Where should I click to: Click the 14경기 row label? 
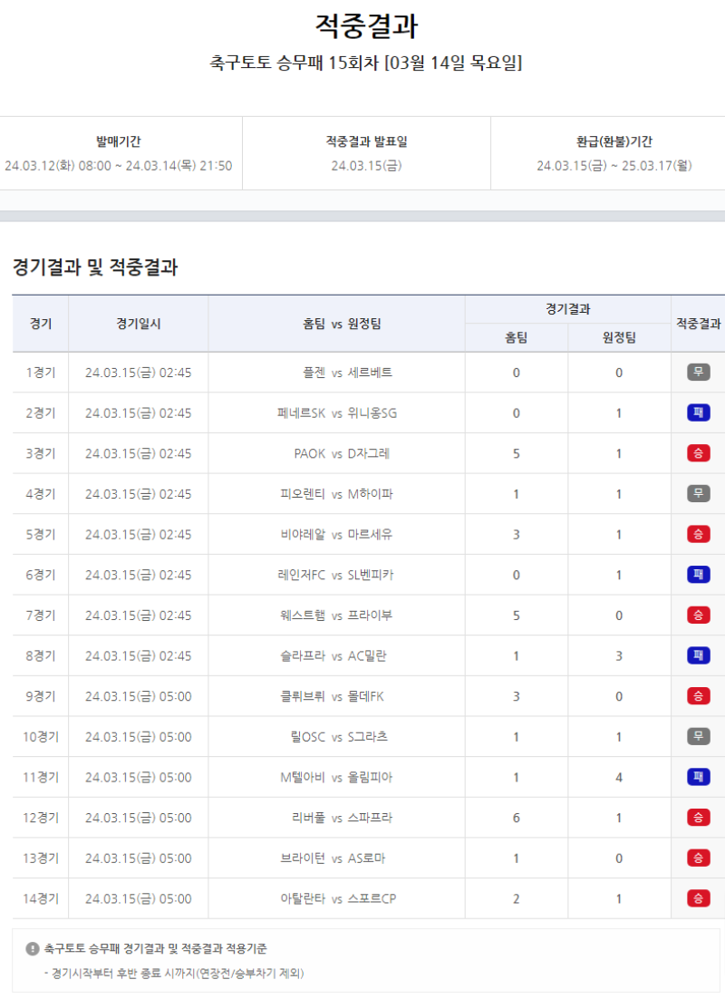[41, 898]
